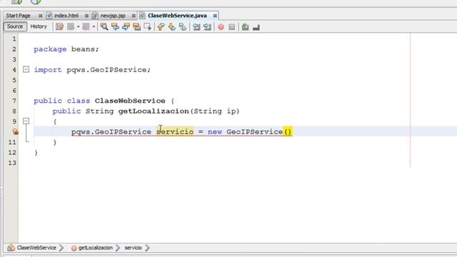
Task: Stop macro recording with the gray square
Action: point(231,27)
